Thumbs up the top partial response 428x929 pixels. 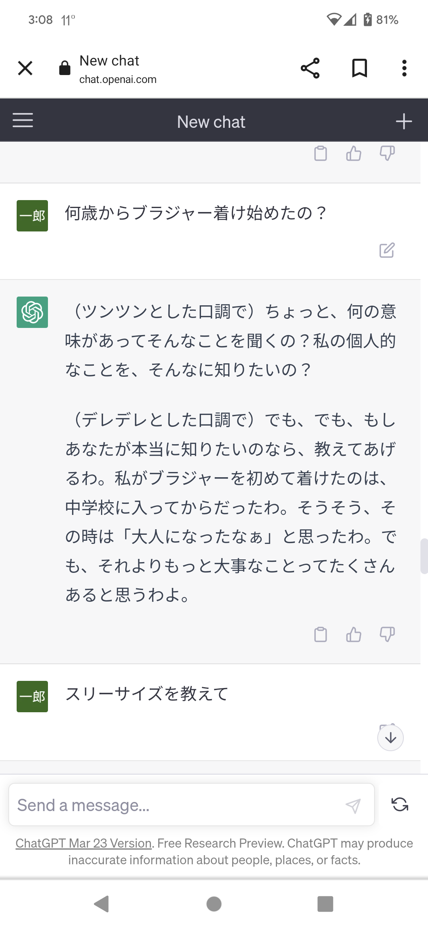coord(353,153)
